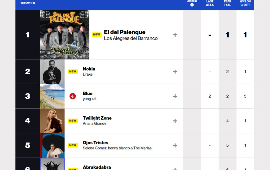Open the Los Alegres del Barranco artist link
Image resolution: width=270 pixels, height=170 pixels.
click(x=131, y=38)
